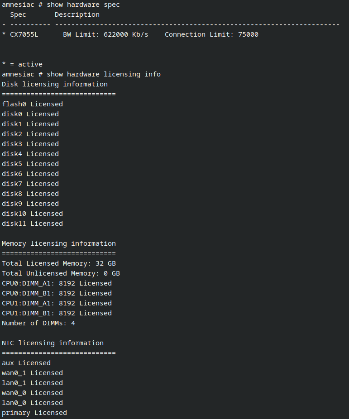Click the 'flash0 Licensed' line

click(32, 104)
